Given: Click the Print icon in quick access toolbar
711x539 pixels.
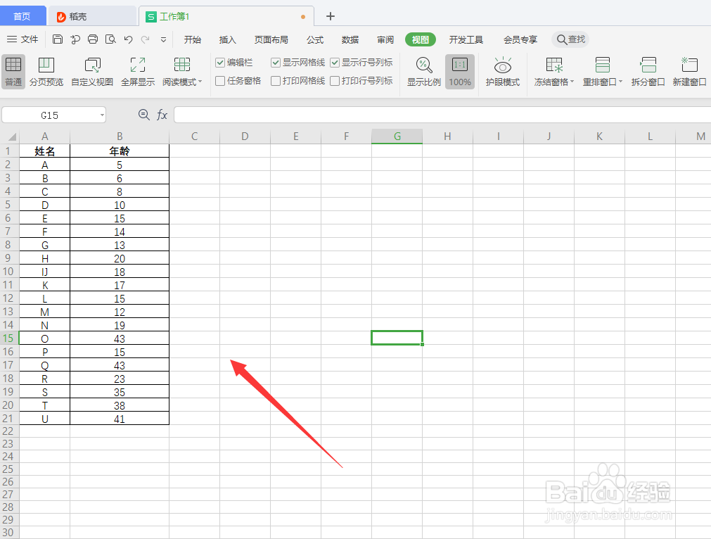Looking at the screenshot, I should point(92,39).
